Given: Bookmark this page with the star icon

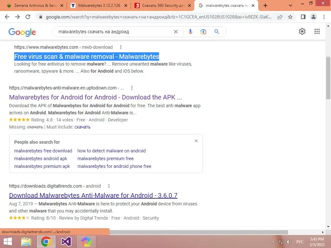Looking at the screenshot, I should [290, 17].
